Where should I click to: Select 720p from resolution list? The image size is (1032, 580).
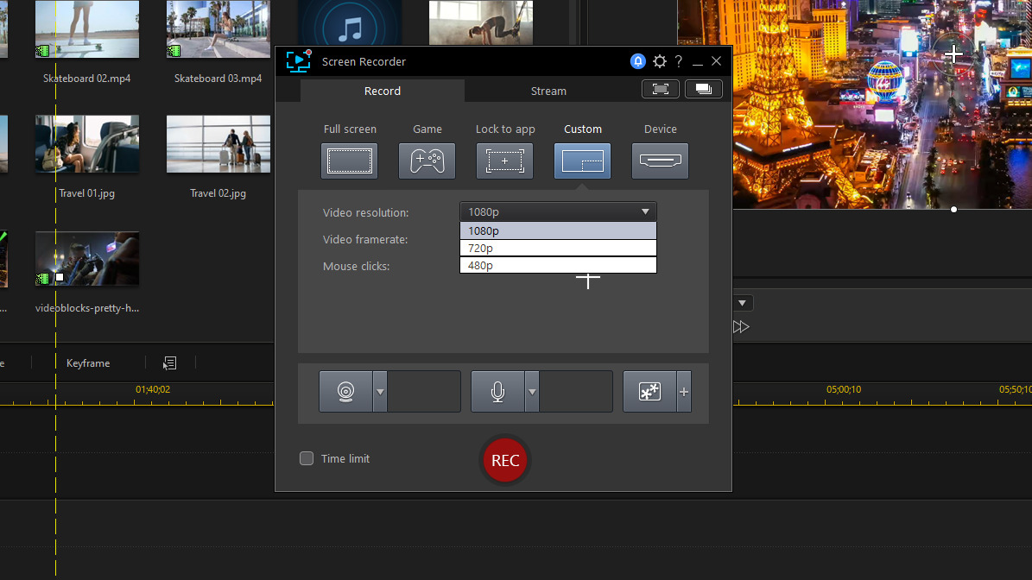[x=557, y=248]
